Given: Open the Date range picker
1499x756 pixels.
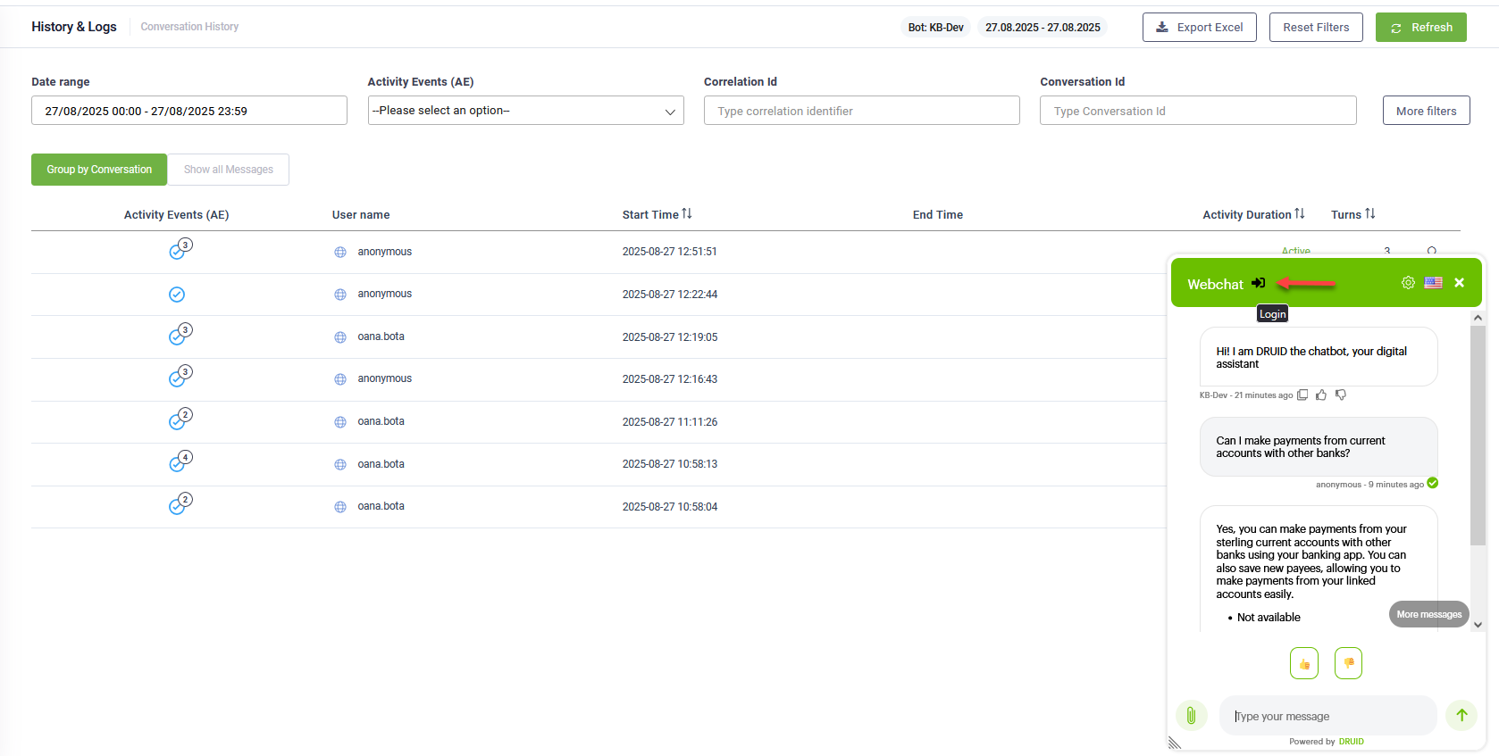Looking at the screenshot, I should 188,111.
